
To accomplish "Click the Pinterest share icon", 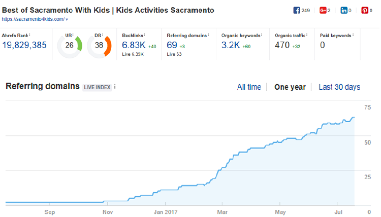I will click(x=365, y=11).
